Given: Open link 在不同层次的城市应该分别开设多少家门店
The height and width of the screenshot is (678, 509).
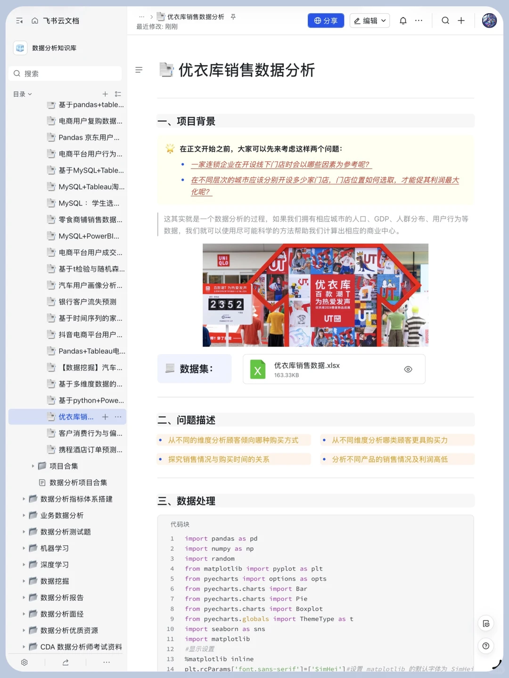Looking at the screenshot, I should point(325,186).
